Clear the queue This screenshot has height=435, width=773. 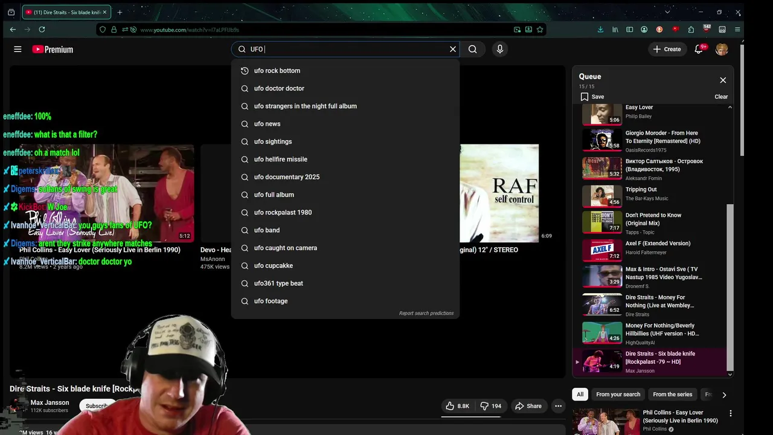coord(721,97)
